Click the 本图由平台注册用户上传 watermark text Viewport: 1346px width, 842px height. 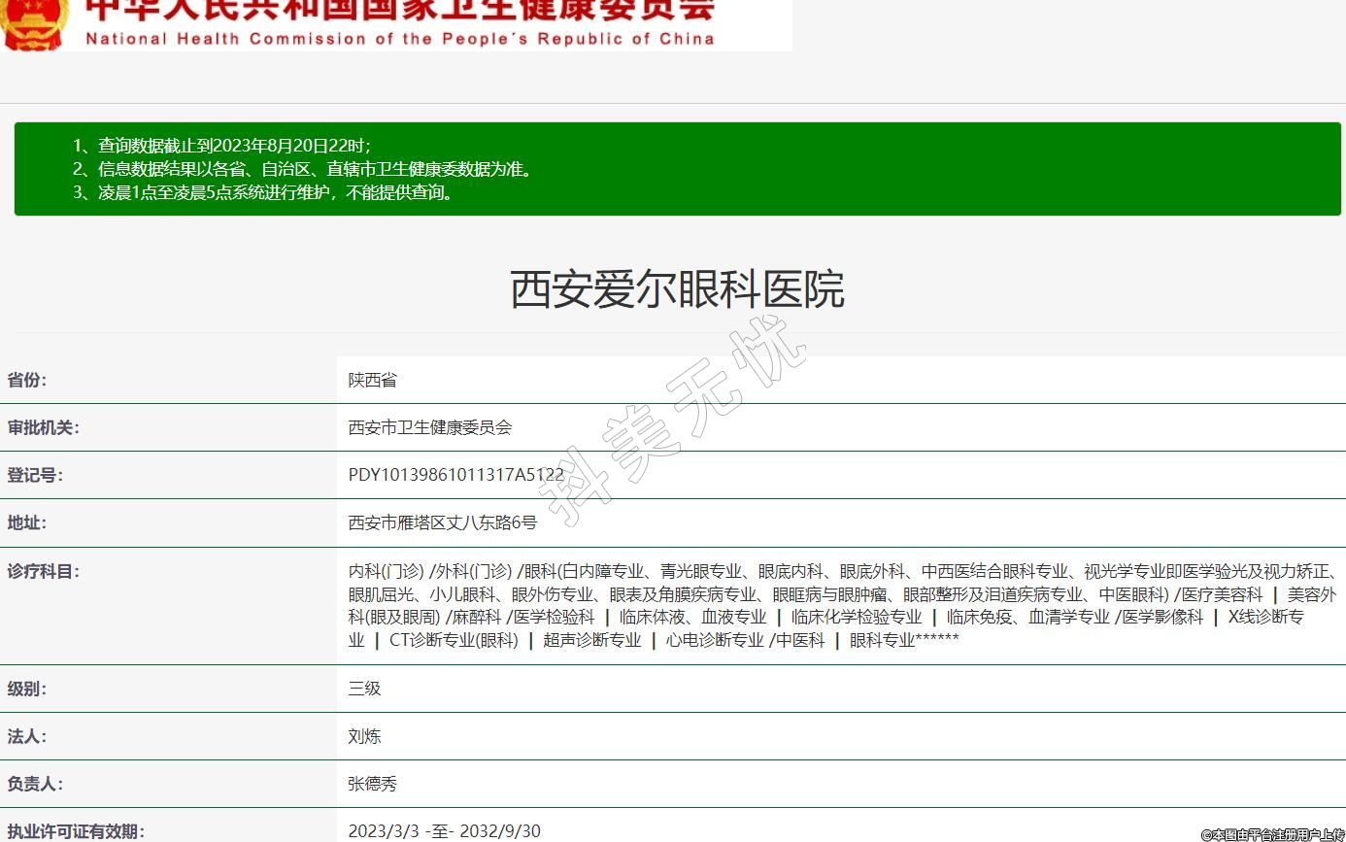1272,834
